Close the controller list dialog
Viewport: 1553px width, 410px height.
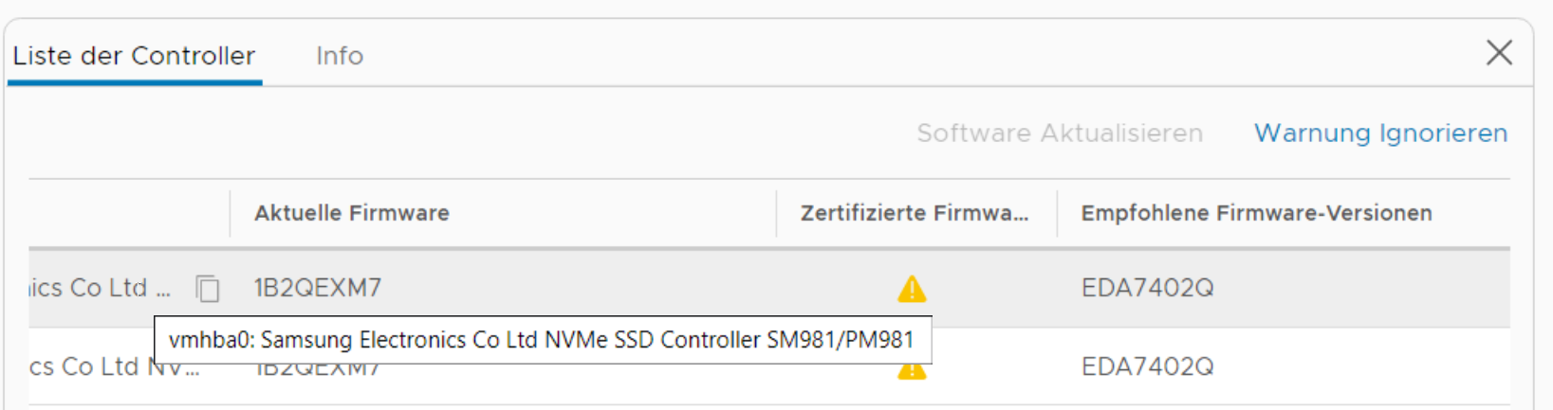1499,52
